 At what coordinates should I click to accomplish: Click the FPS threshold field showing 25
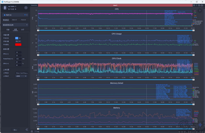(x=18, y=56)
